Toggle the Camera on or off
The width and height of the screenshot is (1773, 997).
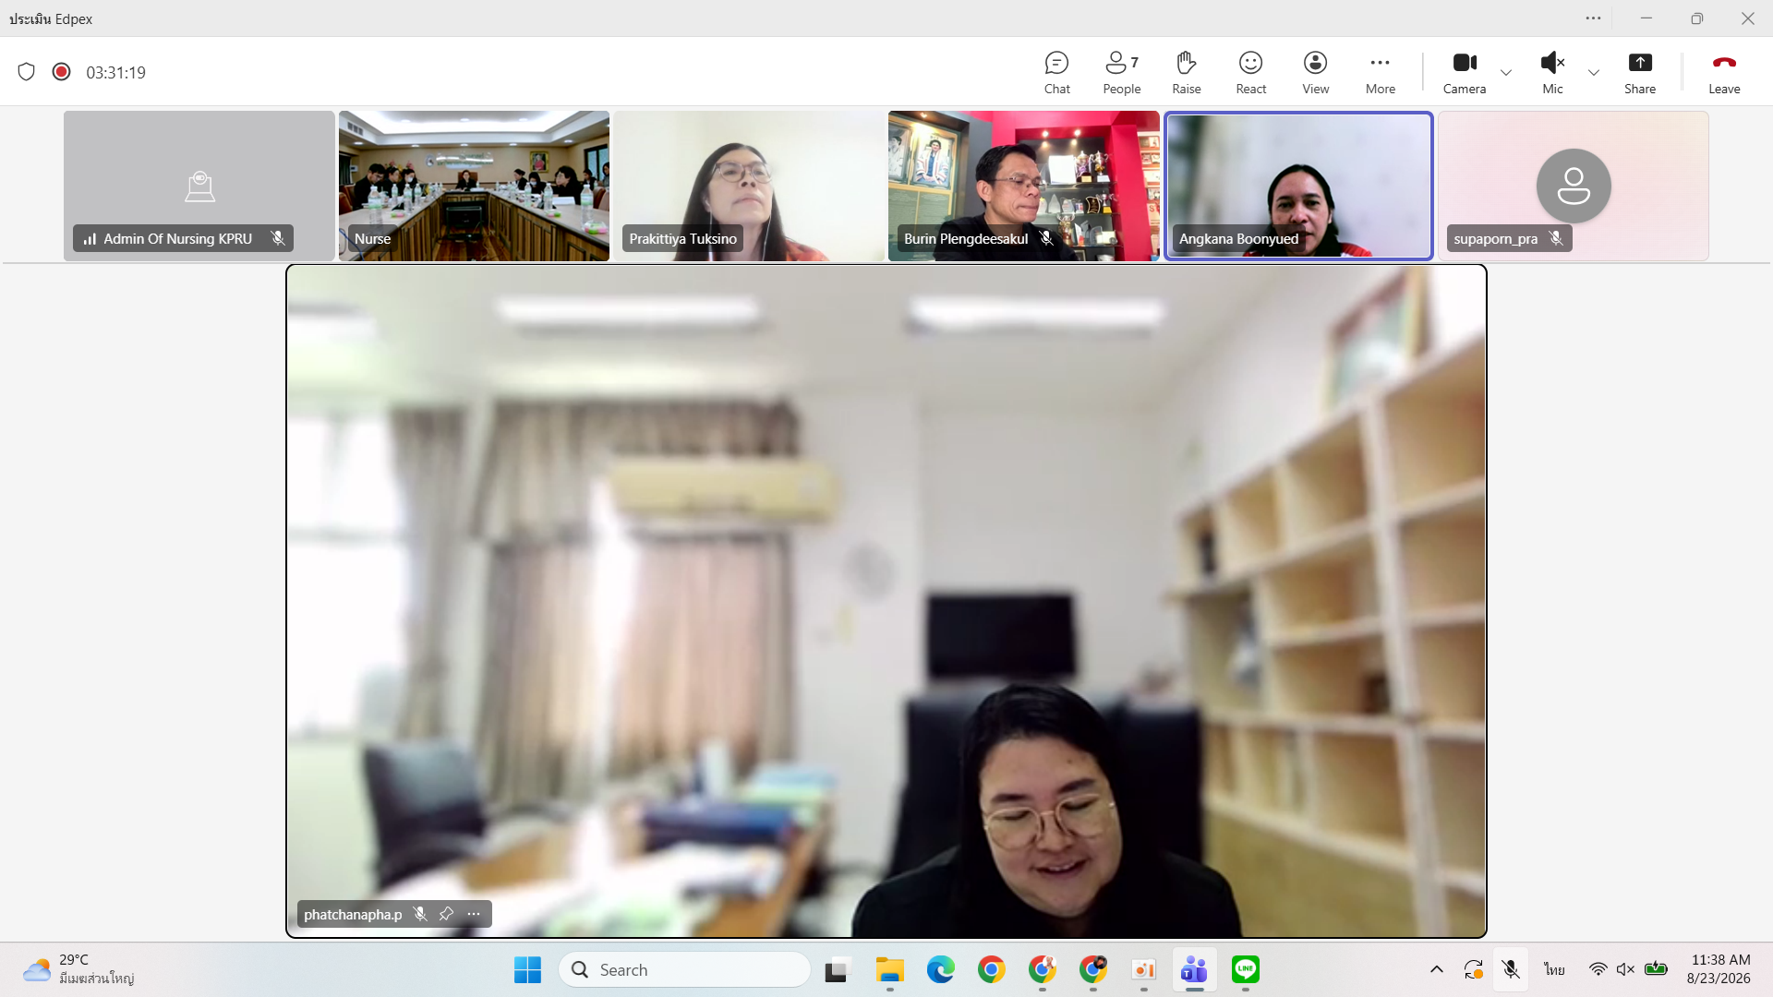[x=1464, y=72]
